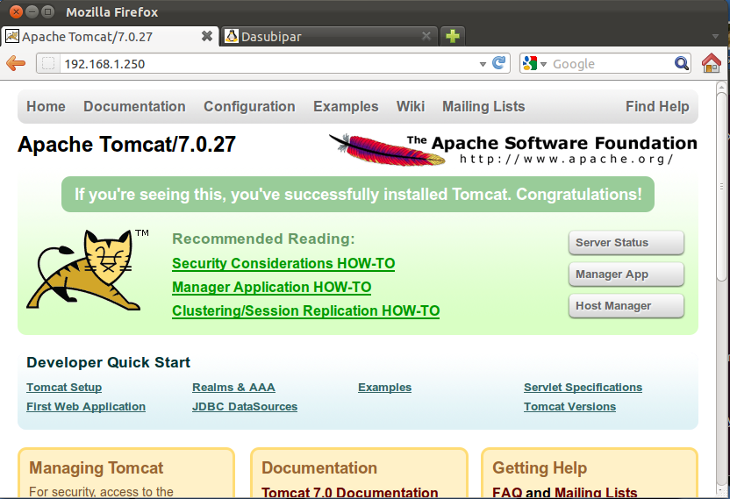Open the JDBC DataSources link
Screen dimensions: 730x499
coord(245,406)
